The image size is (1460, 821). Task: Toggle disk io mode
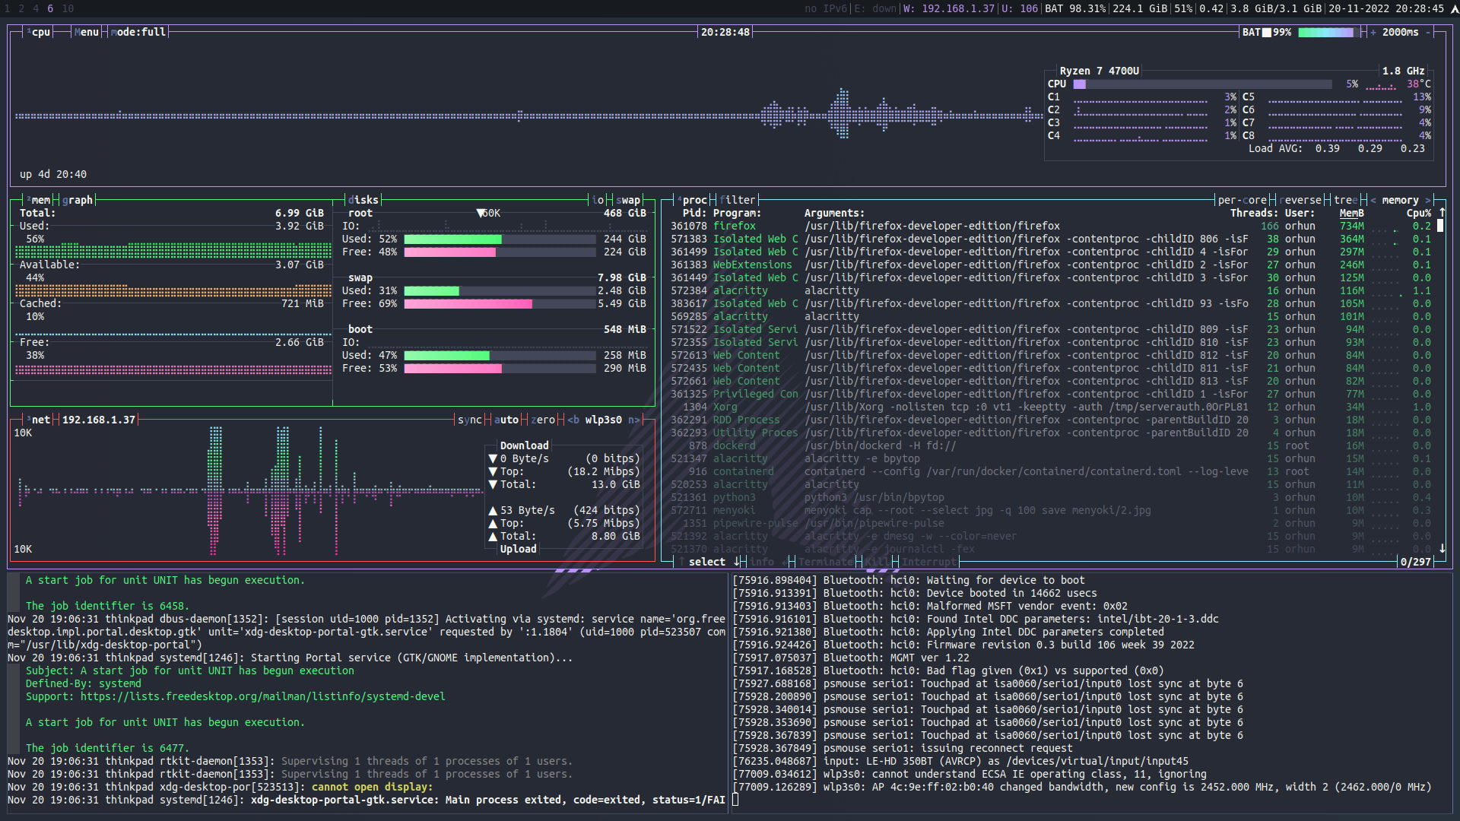coord(598,200)
